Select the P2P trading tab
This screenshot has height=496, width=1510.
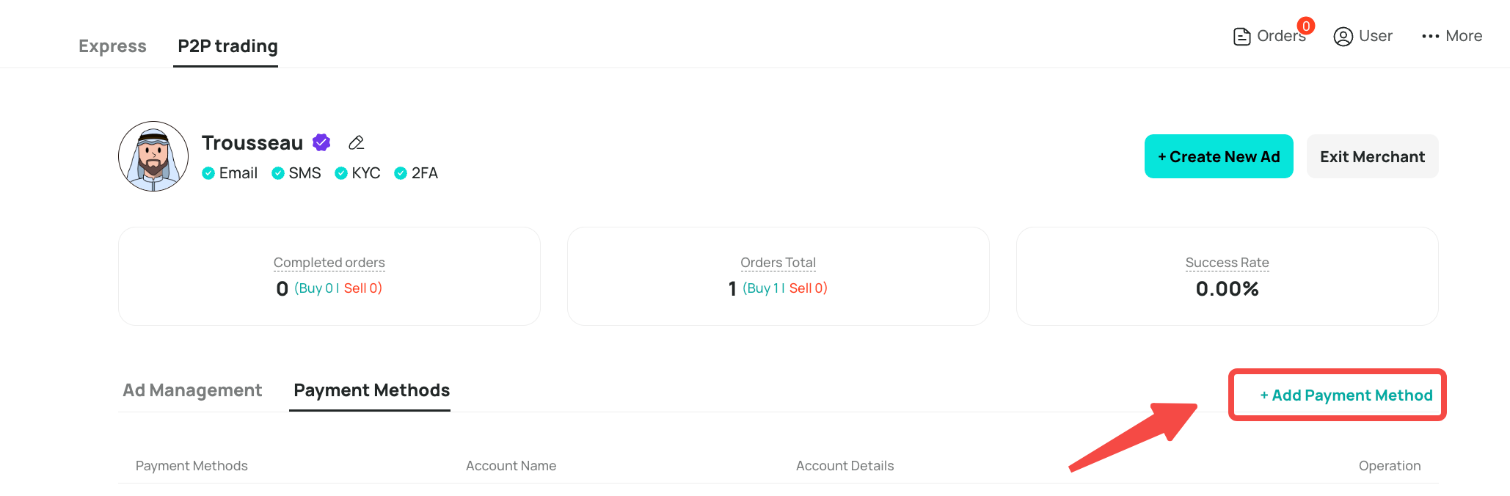(227, 46)
